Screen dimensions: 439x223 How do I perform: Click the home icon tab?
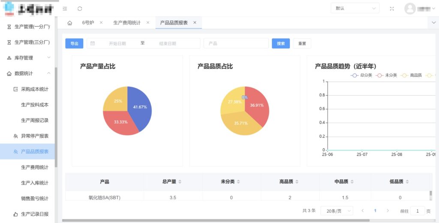click(x=70, y=23)
